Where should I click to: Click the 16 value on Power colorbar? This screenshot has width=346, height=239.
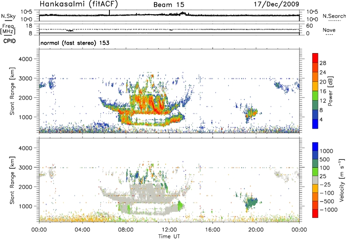(x=323, y=91)
